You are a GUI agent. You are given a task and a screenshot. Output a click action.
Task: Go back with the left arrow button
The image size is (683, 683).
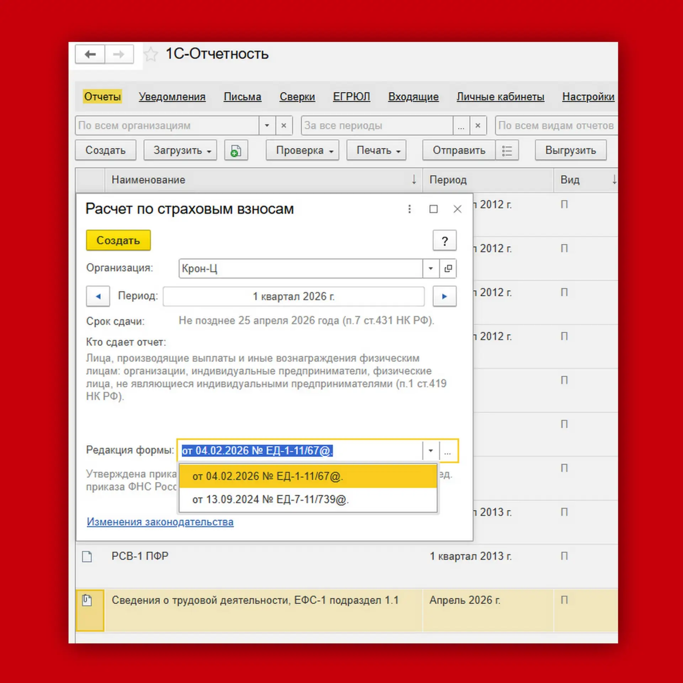coord(90,54)
